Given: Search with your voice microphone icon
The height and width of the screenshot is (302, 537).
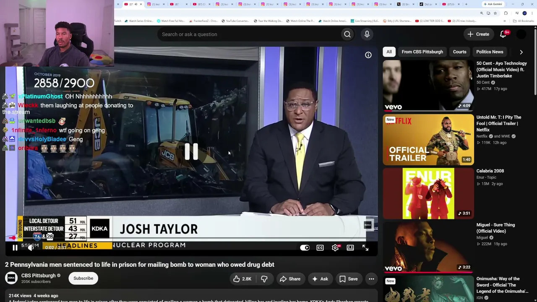Looking at the screenshot, I should [367, 34].
